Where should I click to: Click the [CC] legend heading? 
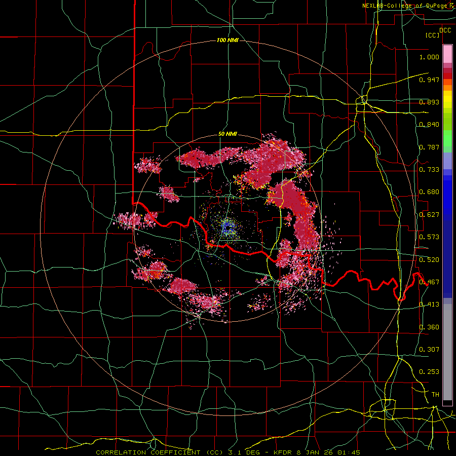[433, 35]
